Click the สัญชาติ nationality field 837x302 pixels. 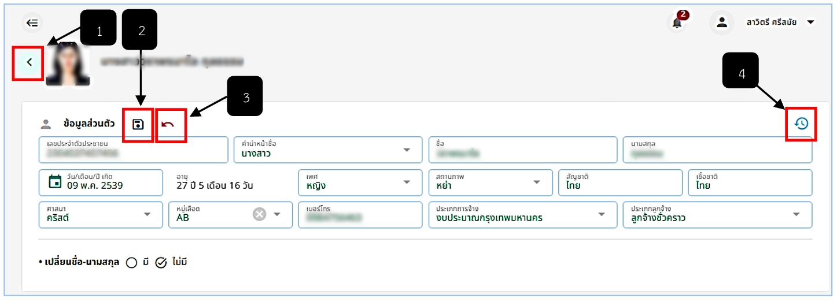point(620,182)
